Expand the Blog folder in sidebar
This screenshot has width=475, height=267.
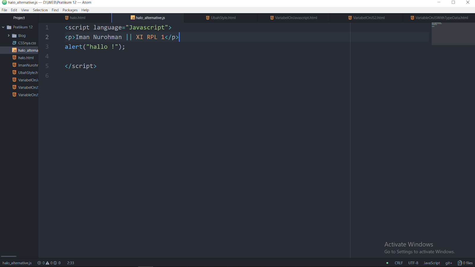(x=9, y=35)
